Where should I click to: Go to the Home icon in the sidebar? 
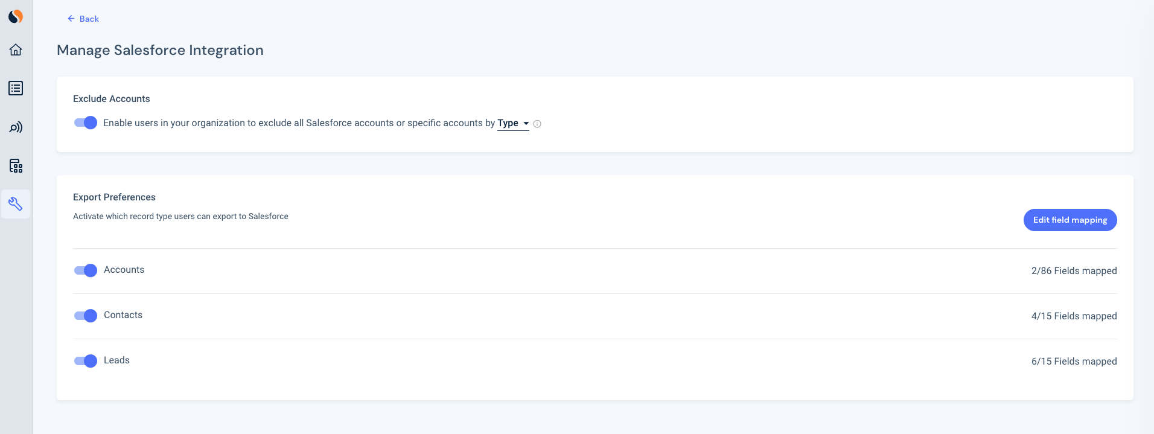pos(16,49)
